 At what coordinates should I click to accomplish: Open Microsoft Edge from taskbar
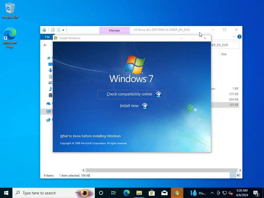click(x=126, y=193)
